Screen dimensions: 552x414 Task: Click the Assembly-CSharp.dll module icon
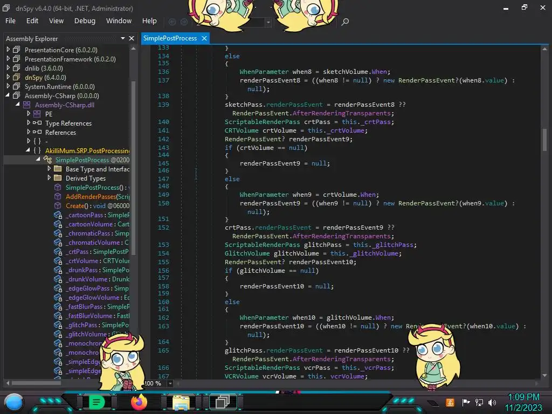click(x=27, y=105)
